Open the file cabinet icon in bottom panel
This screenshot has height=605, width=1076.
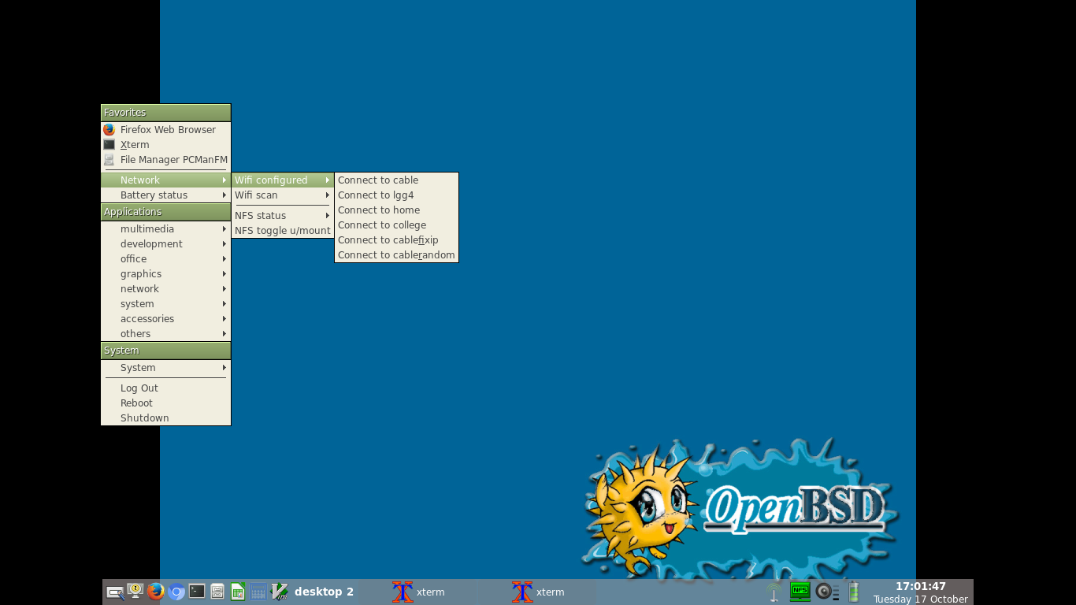(x=217, y=592)
